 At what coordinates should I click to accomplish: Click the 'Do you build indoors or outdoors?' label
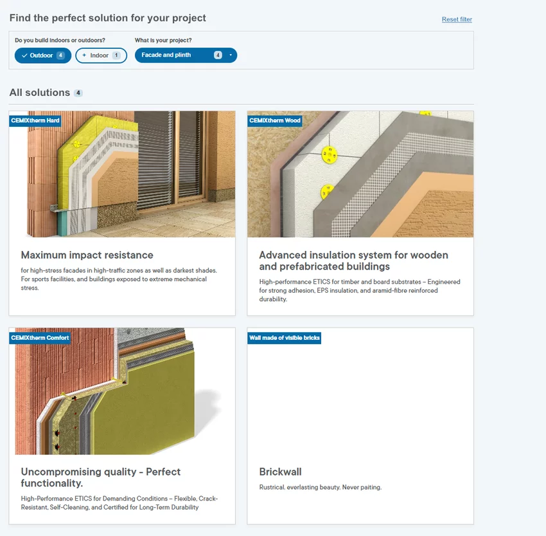[60, 40]
